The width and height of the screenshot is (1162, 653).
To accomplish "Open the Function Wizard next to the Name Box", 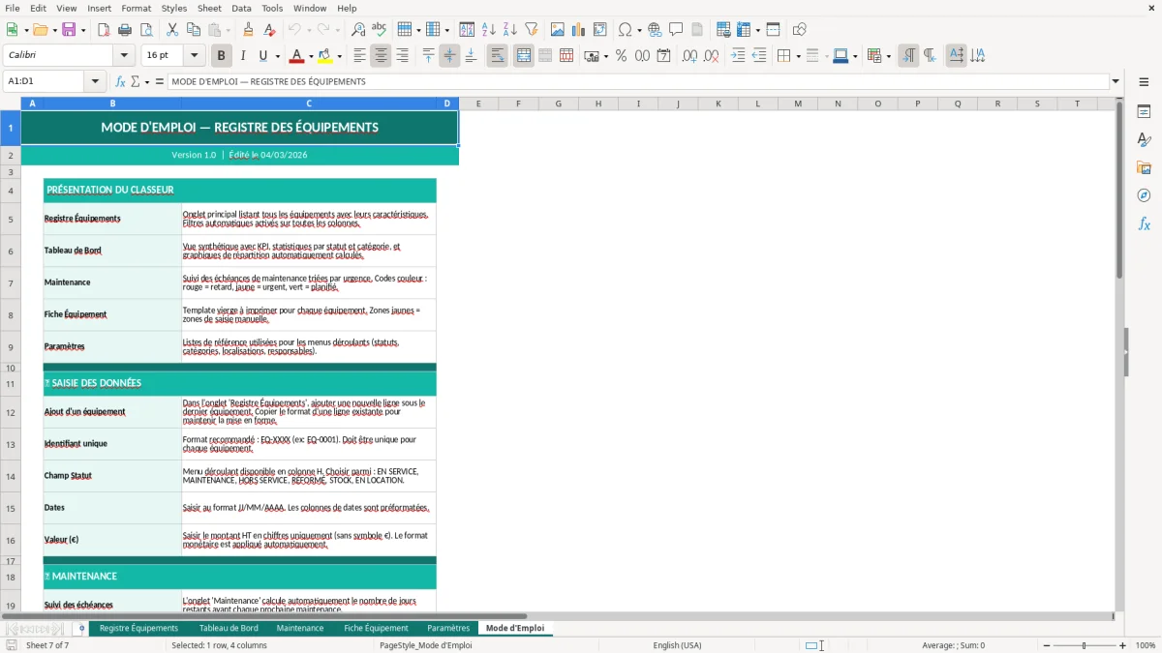I will (121, 82).
